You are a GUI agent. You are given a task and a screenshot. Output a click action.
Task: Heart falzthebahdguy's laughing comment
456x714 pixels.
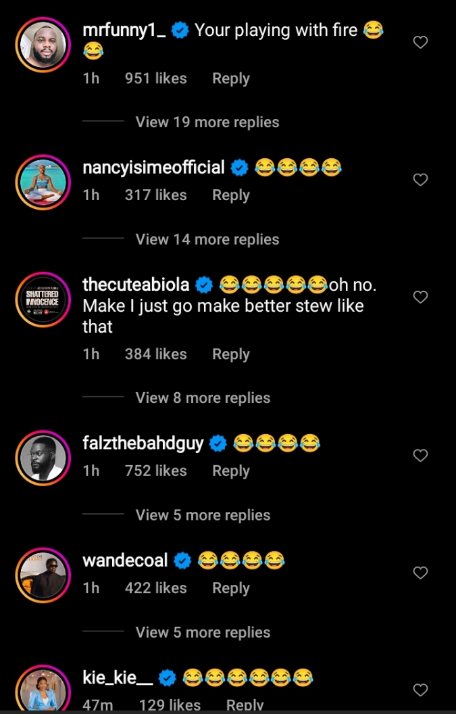(420, 456)
